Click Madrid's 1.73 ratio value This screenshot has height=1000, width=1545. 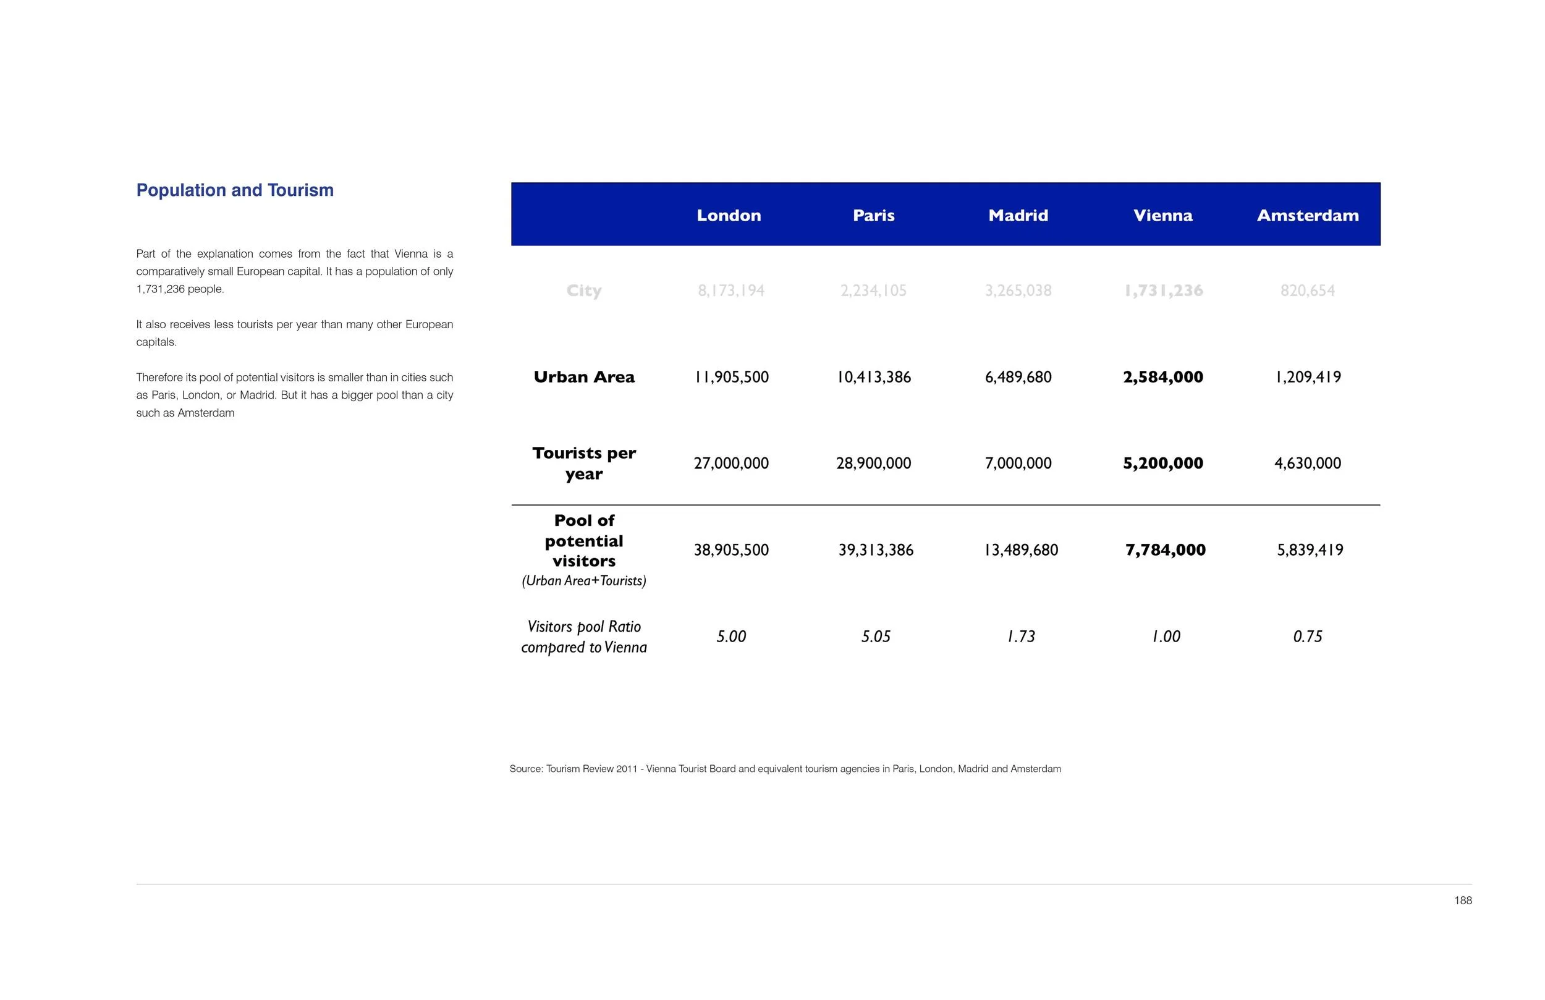point(1020,637)
